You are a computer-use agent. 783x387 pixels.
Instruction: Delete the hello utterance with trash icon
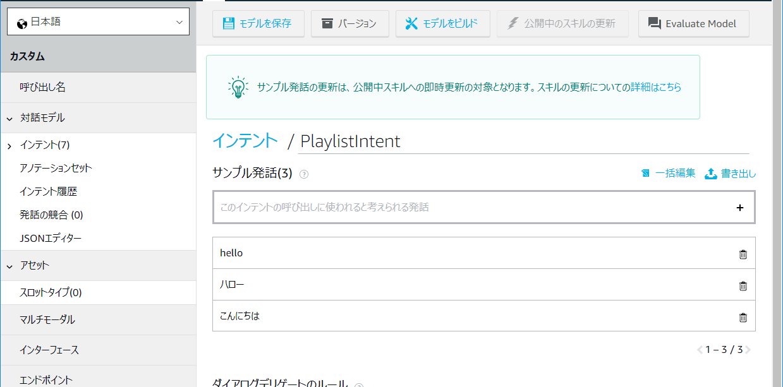[x=743, y=254]
